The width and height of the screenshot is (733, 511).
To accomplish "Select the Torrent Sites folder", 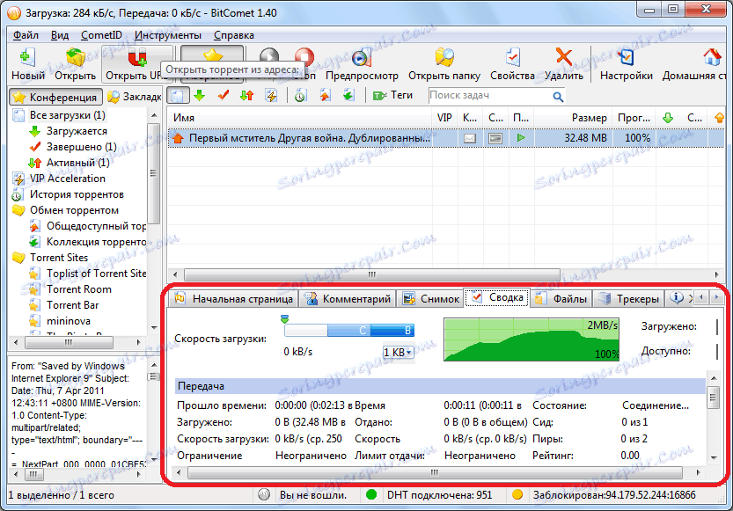I will click(59, 258).
